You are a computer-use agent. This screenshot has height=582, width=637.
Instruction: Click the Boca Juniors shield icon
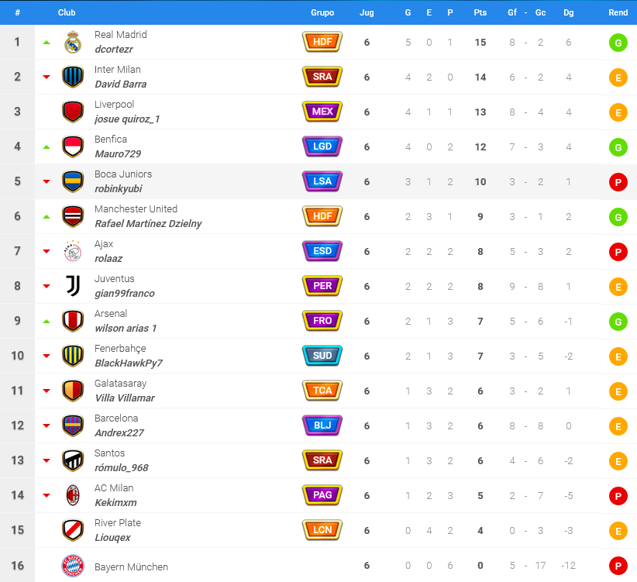[x=73, y=181]
